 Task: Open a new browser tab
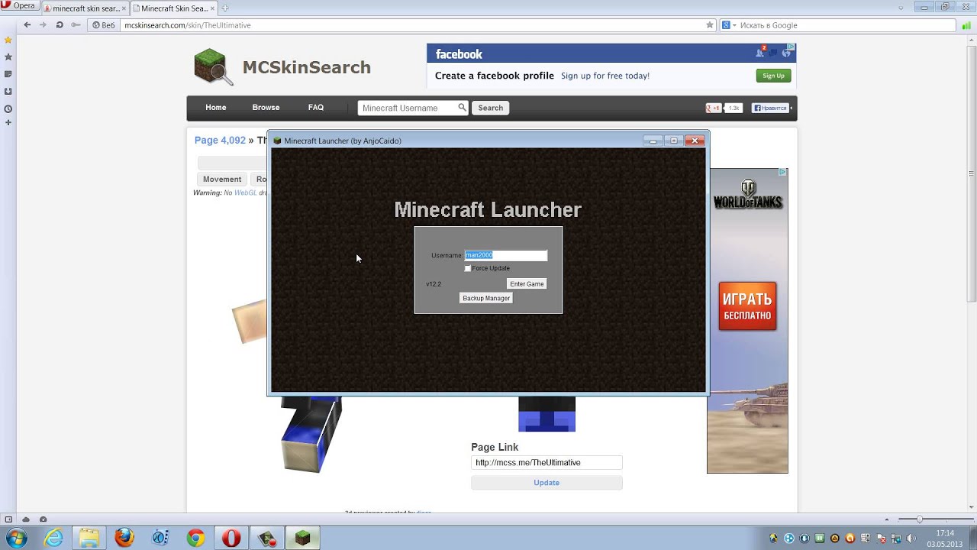[225, 8]
